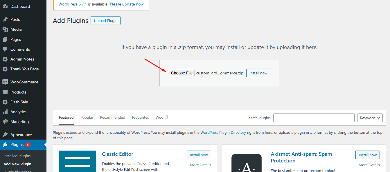390x172 pixels.
Task: Install the Classic Editor plugin
Action: pos(199,155)
